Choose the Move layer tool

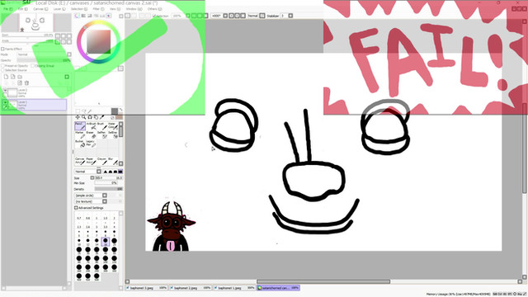[78, 117]
